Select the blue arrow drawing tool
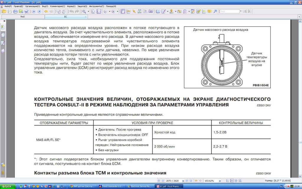302x189 pixels. click(215, 12)
